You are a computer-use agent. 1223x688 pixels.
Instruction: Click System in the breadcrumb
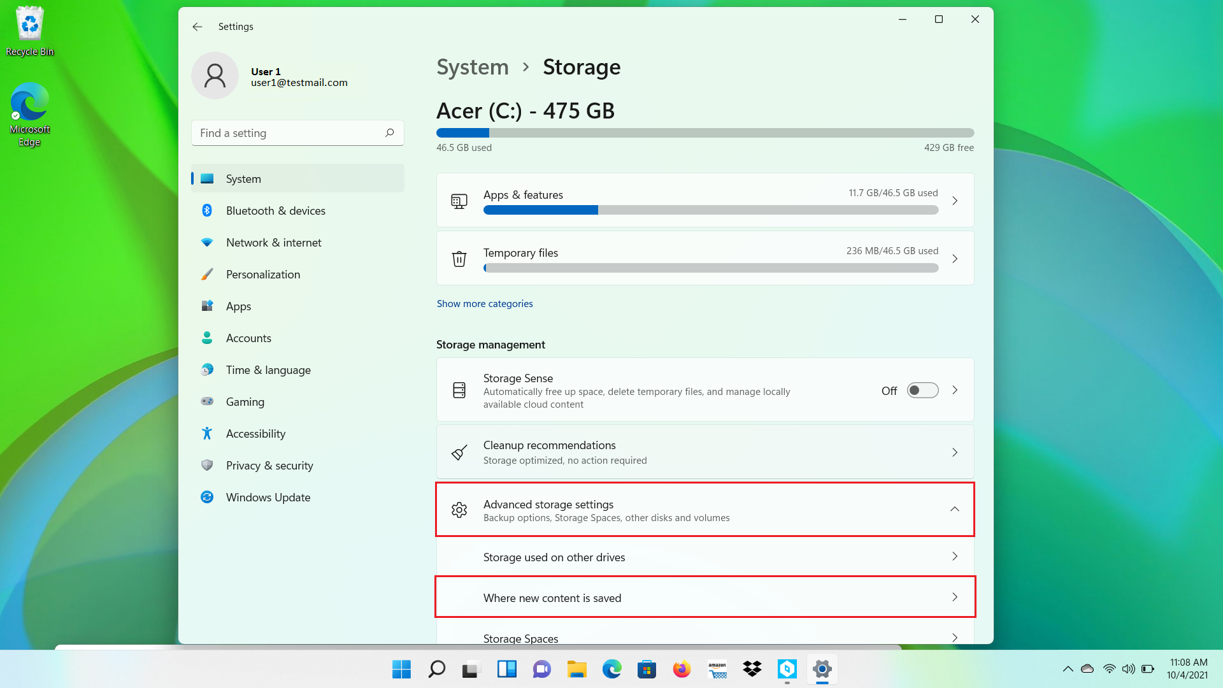(x=472, y=67)
